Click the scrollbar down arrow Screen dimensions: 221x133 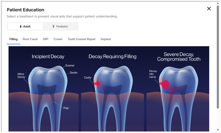tap(218, 130)
